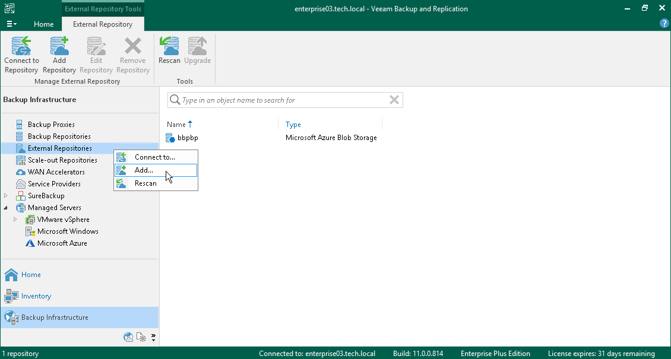Click the Veeam application icon in title bar
The width and height of the screenshot is (671, 359).
[10, 8]
